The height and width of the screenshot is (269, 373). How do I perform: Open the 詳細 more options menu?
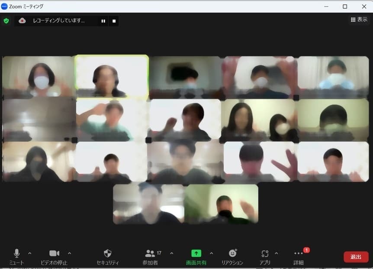click(299, 257)
